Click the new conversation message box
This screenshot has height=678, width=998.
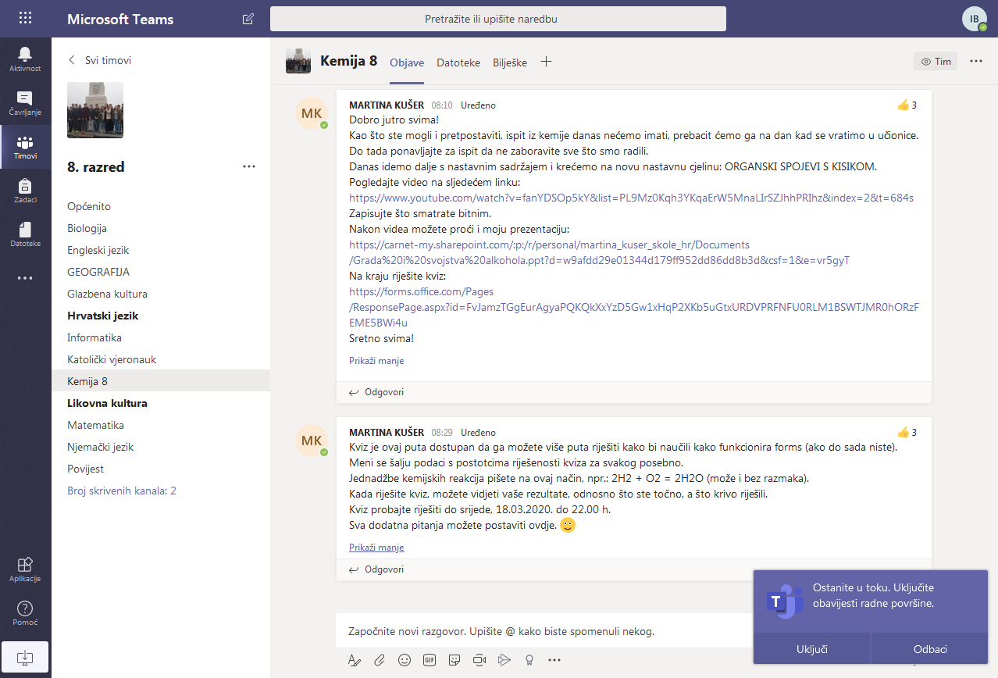pos(544,631)
